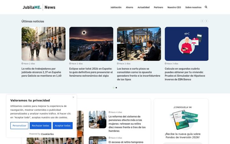
Task: Click Rechazar todas cookies button
Action: tap(41, 126)
